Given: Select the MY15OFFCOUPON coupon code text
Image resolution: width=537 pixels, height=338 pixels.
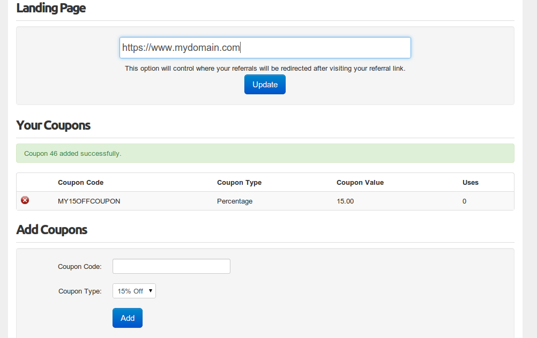Looking at the screenshot, I should click(89, 201).
